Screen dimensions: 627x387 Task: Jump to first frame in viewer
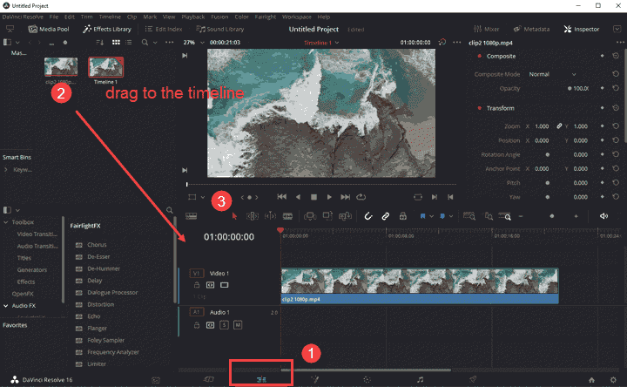point(281,197)
